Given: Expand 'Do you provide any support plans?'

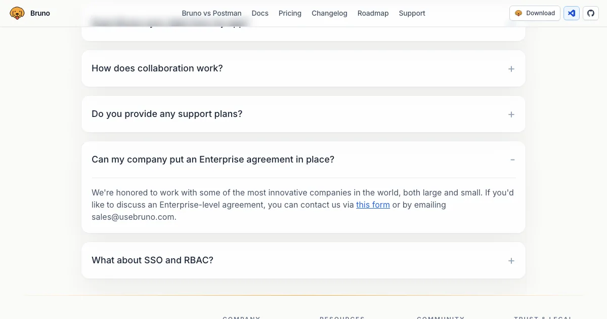Looking at the screenshot, I should [167, 114].
